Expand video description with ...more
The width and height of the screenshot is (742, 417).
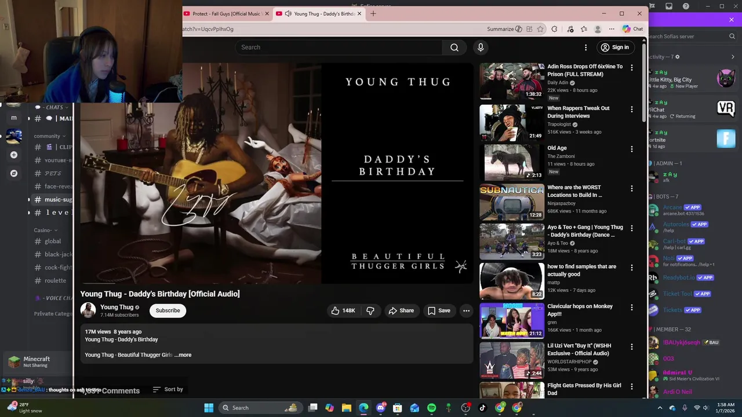tap(183, 355)
